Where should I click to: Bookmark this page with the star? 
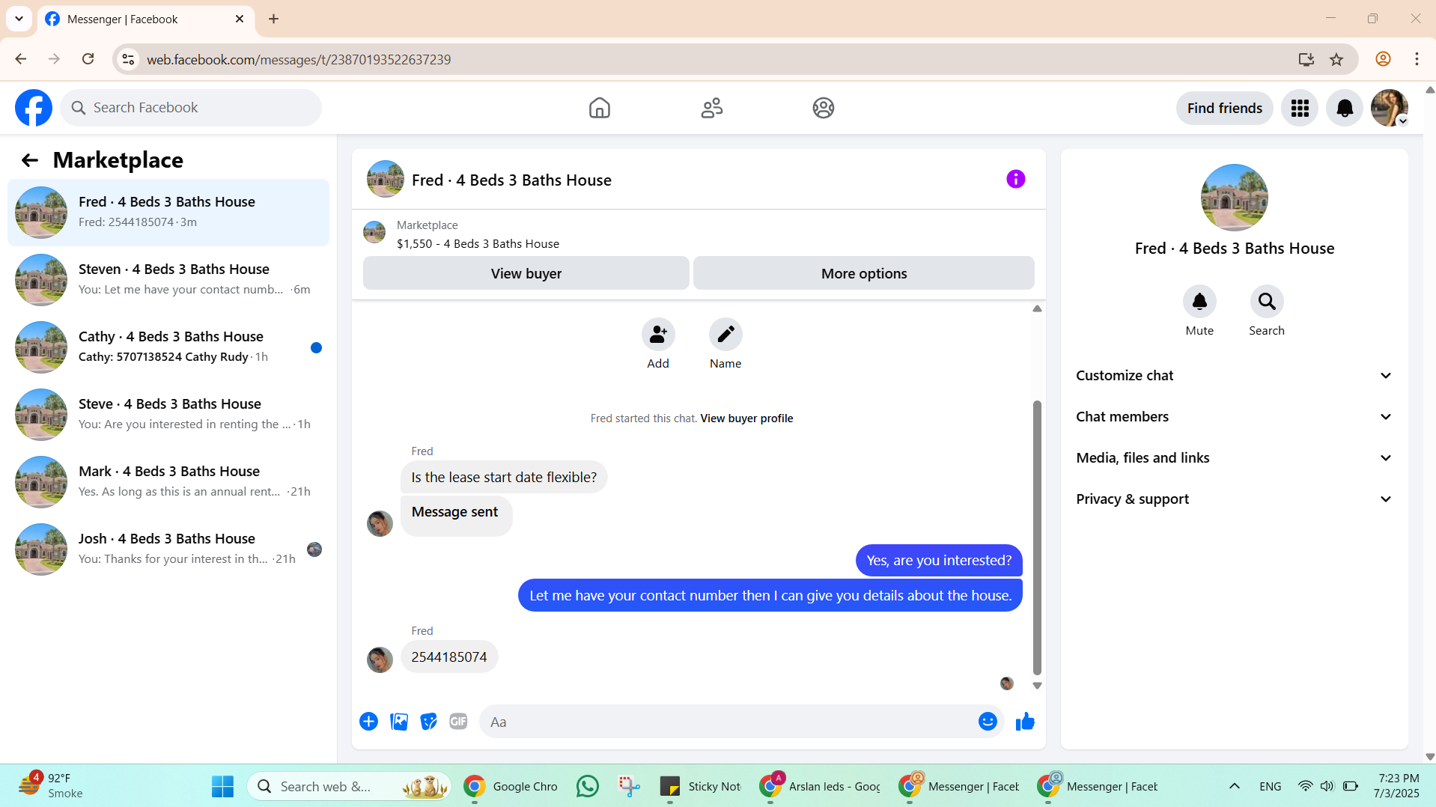click(x=1336, y=59)
